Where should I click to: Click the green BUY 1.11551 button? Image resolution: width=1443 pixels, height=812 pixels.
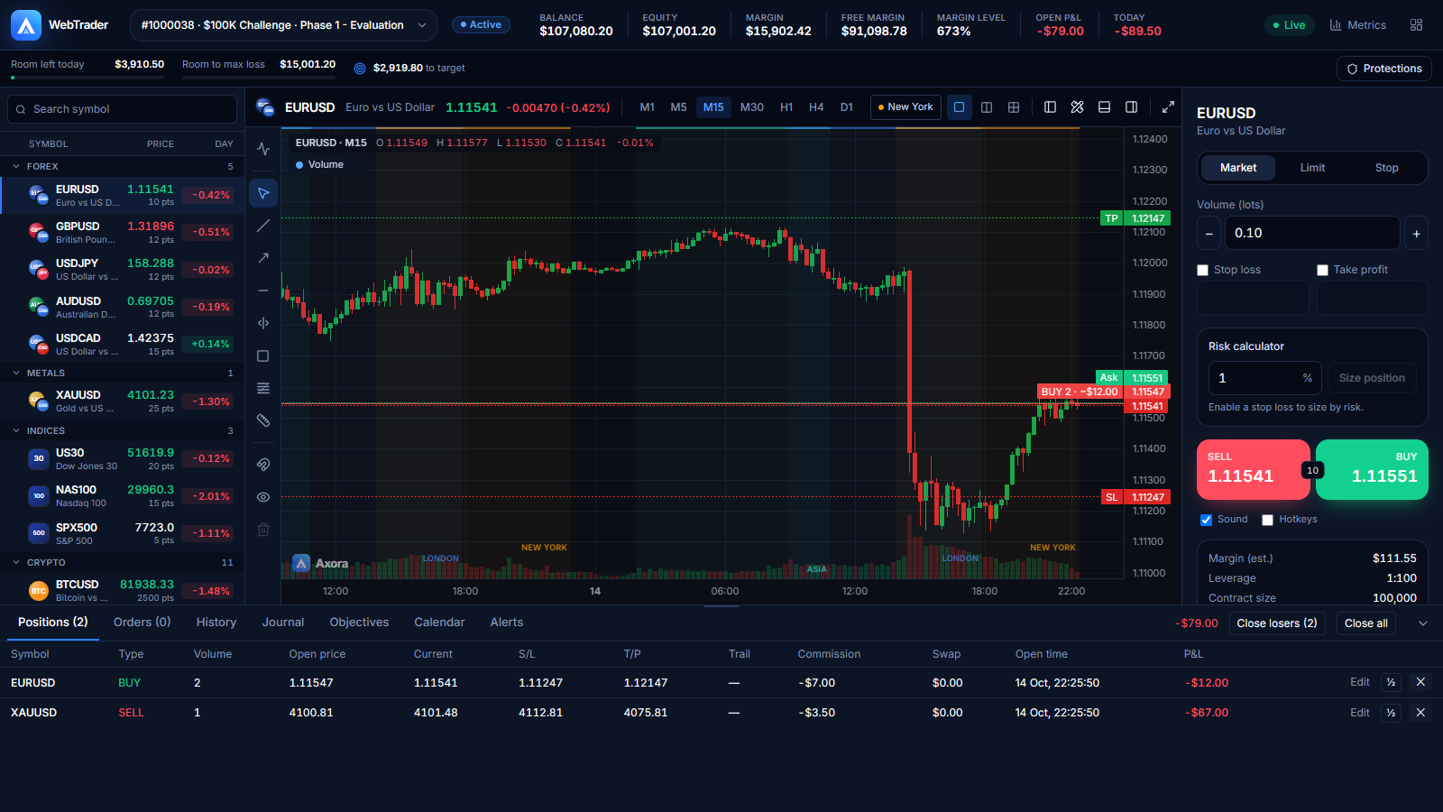point(1372,469)
